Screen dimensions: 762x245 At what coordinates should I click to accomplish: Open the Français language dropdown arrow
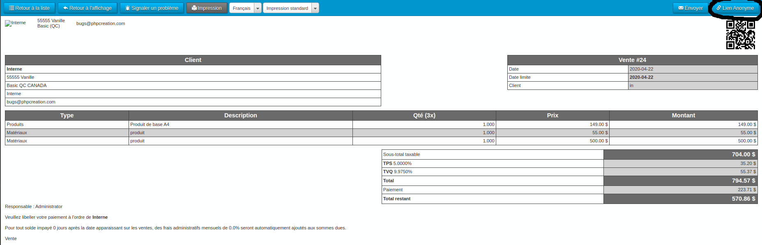pyautogui.click(x=258, y=8)
